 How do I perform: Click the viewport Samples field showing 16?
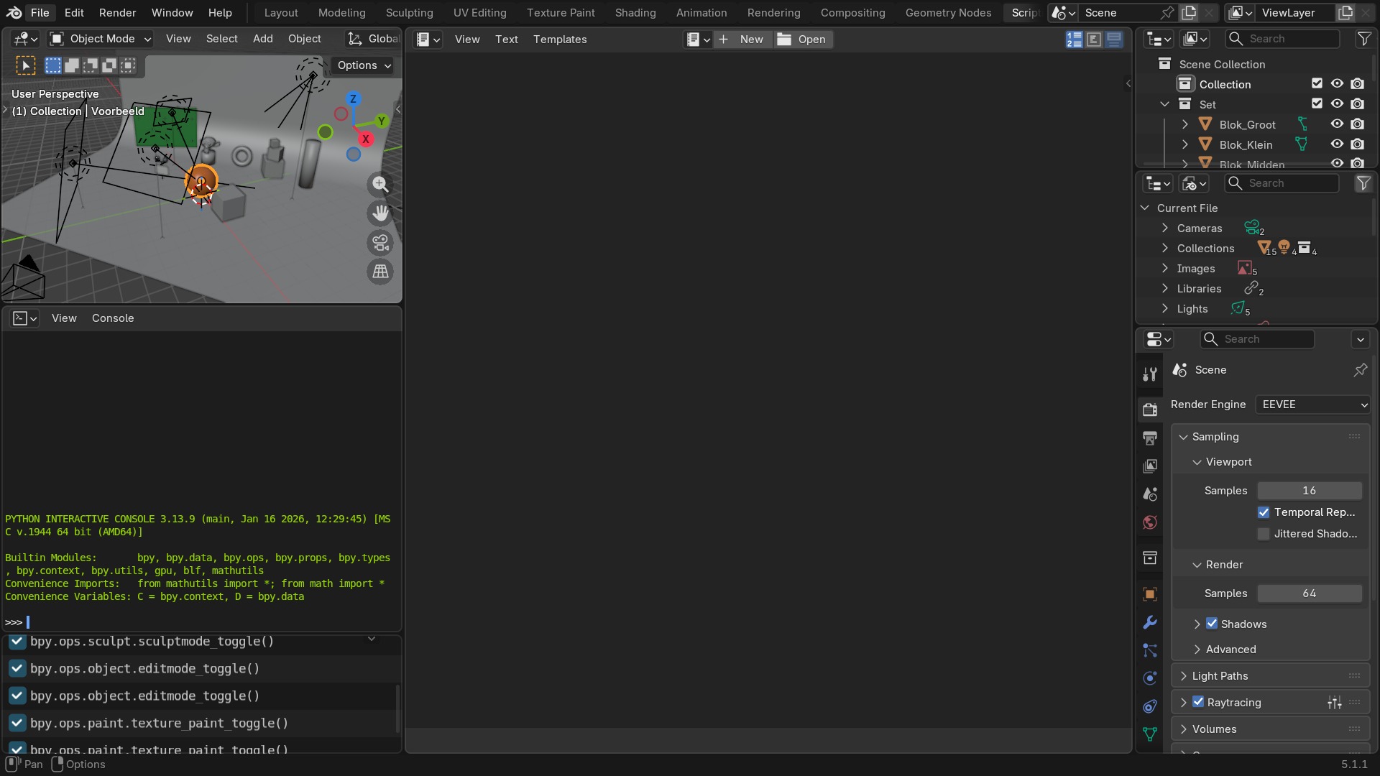pos(1309,491)
